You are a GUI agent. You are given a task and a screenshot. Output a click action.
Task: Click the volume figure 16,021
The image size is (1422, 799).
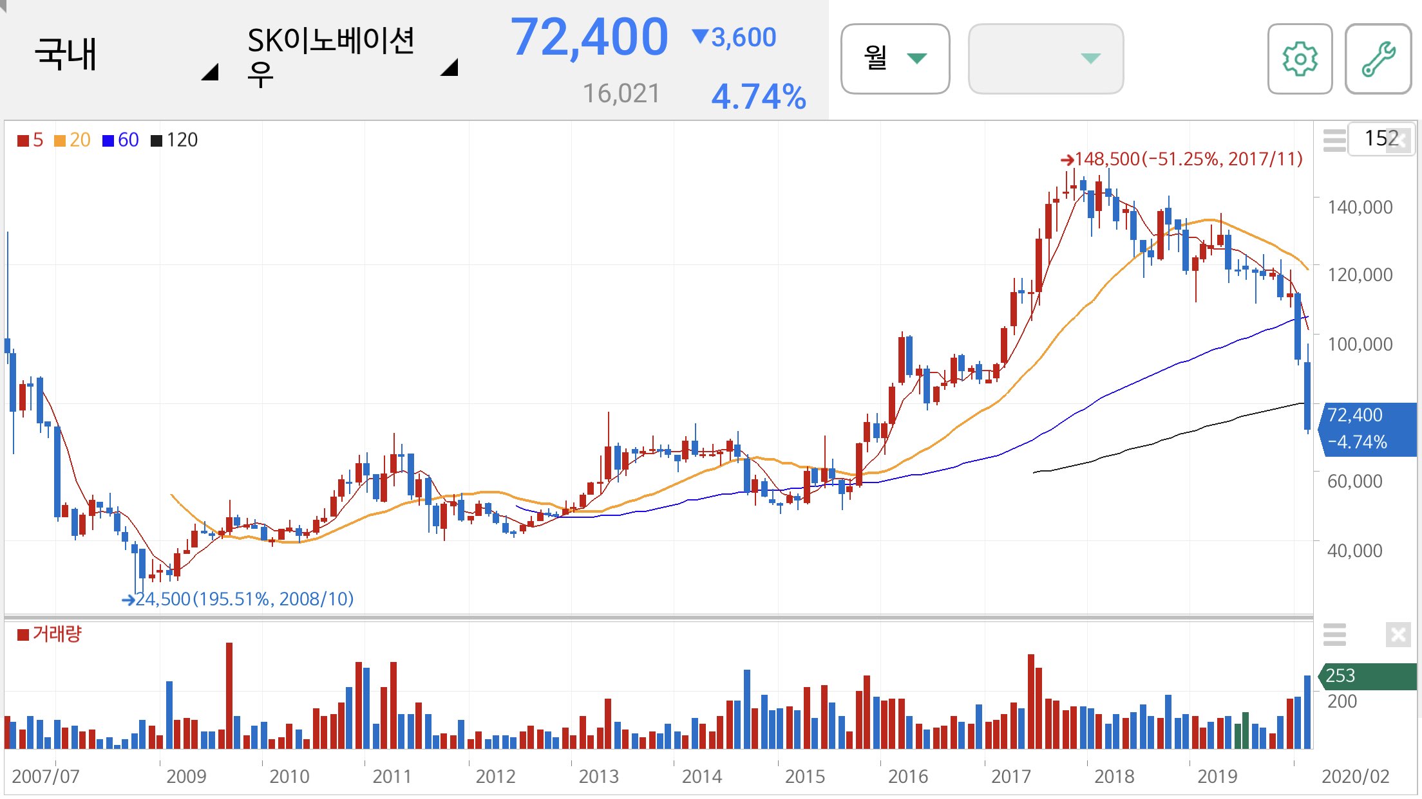pyautogui.click(x=621, y=94)
